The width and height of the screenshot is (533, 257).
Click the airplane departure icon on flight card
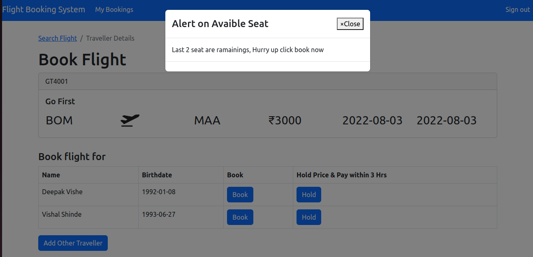tap(129, 119)
